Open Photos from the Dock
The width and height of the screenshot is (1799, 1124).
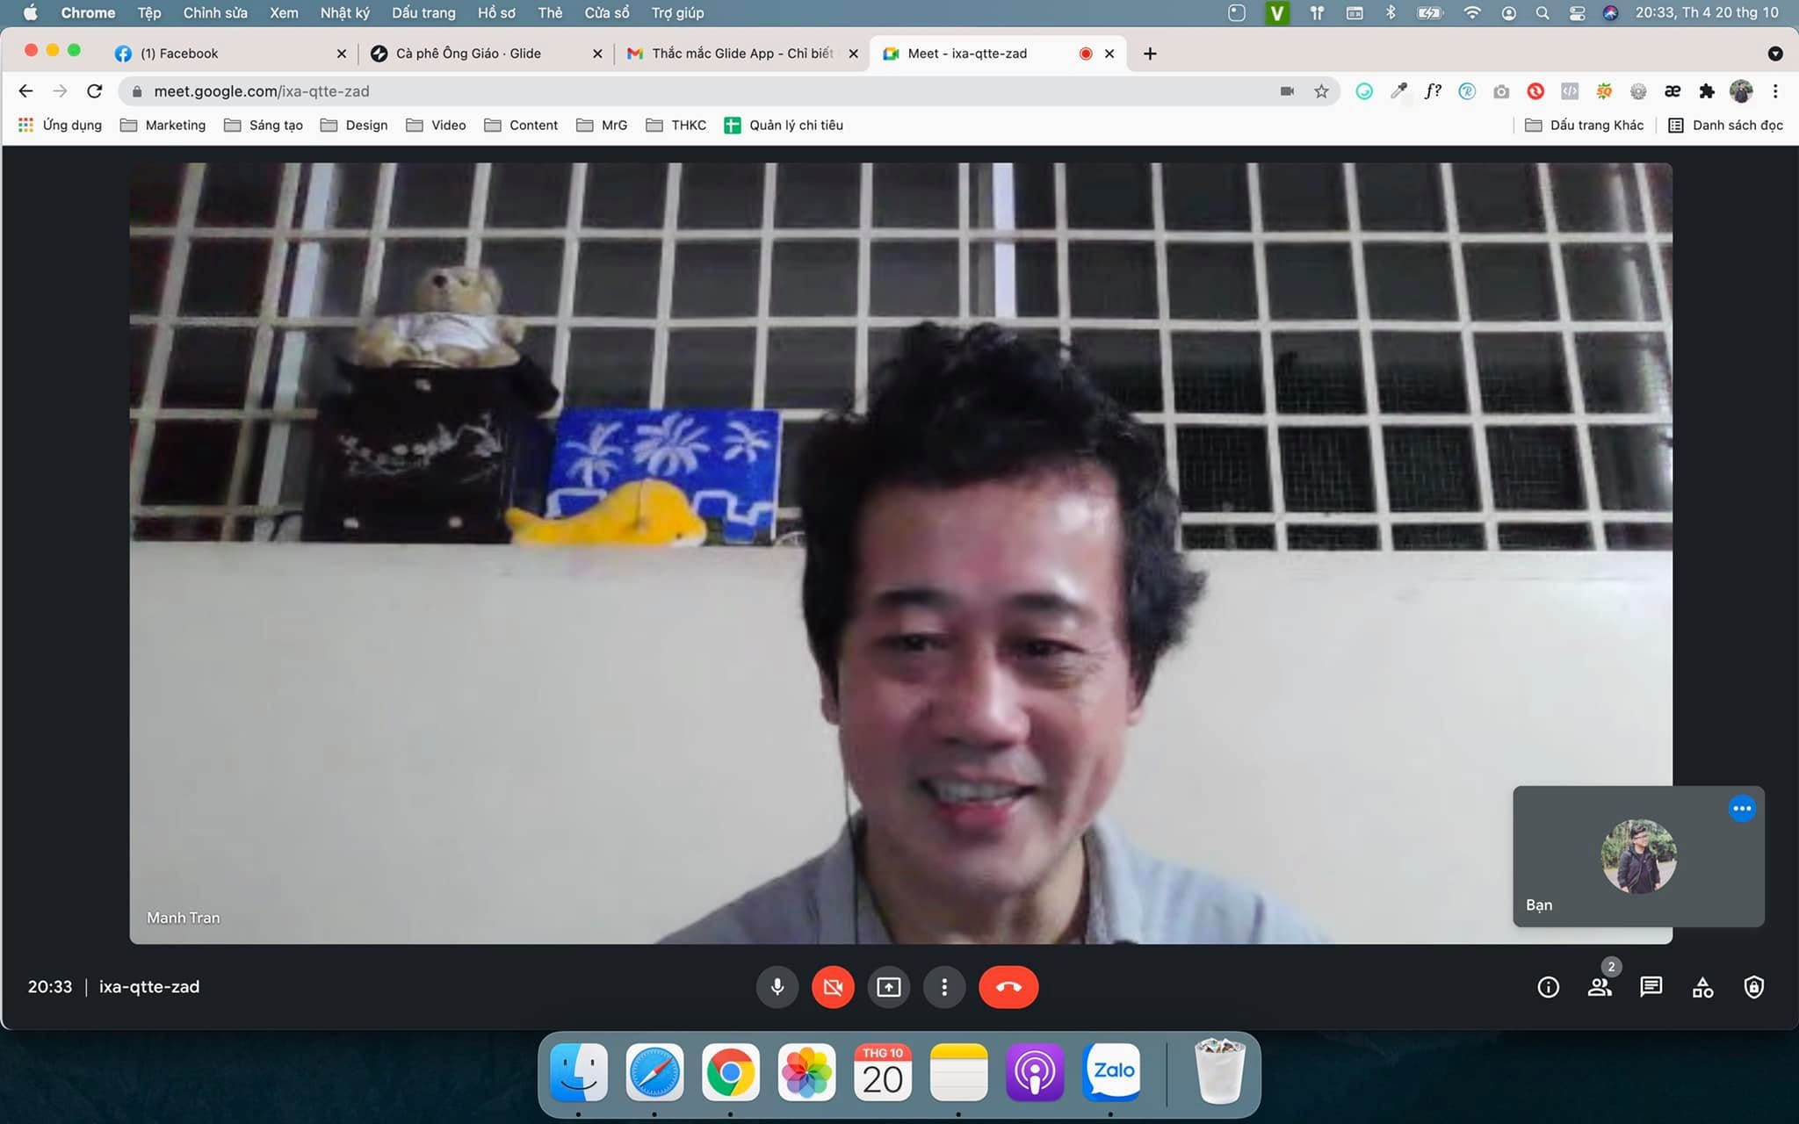click(806, 1073)
